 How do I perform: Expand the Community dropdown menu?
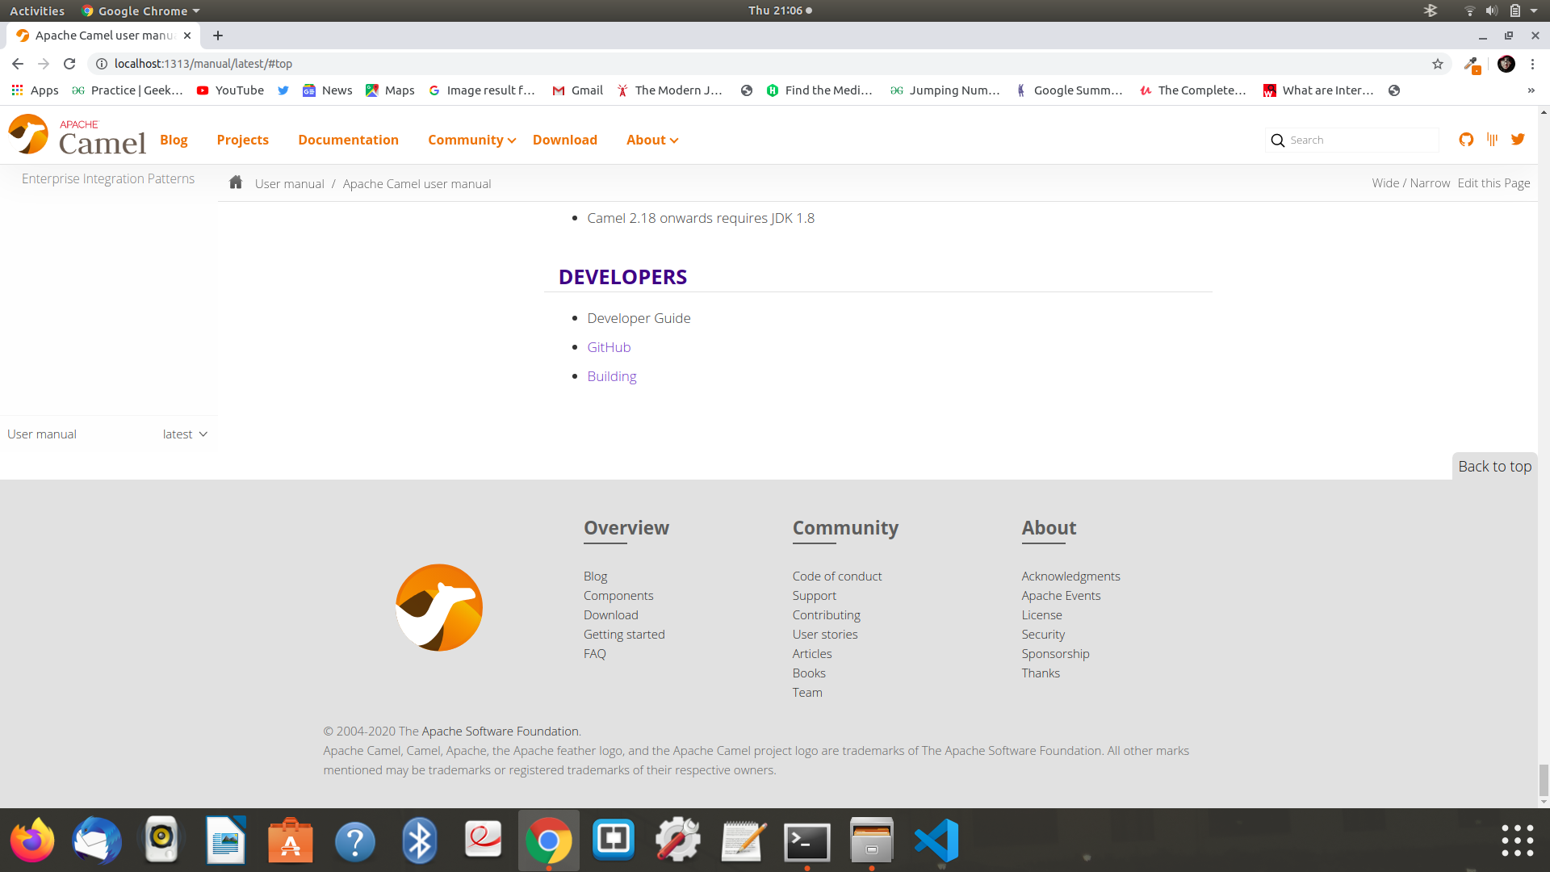[471, 140]
